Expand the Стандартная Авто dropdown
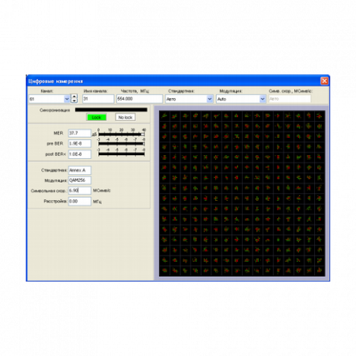The height and width of the screenshot is (356, 356). 210,99
